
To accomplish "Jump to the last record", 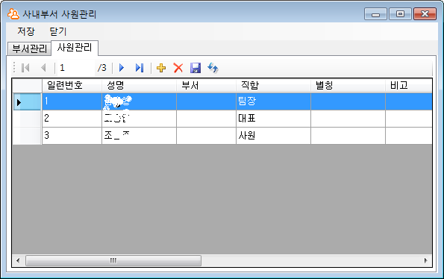I will click(x=140, y=68).
